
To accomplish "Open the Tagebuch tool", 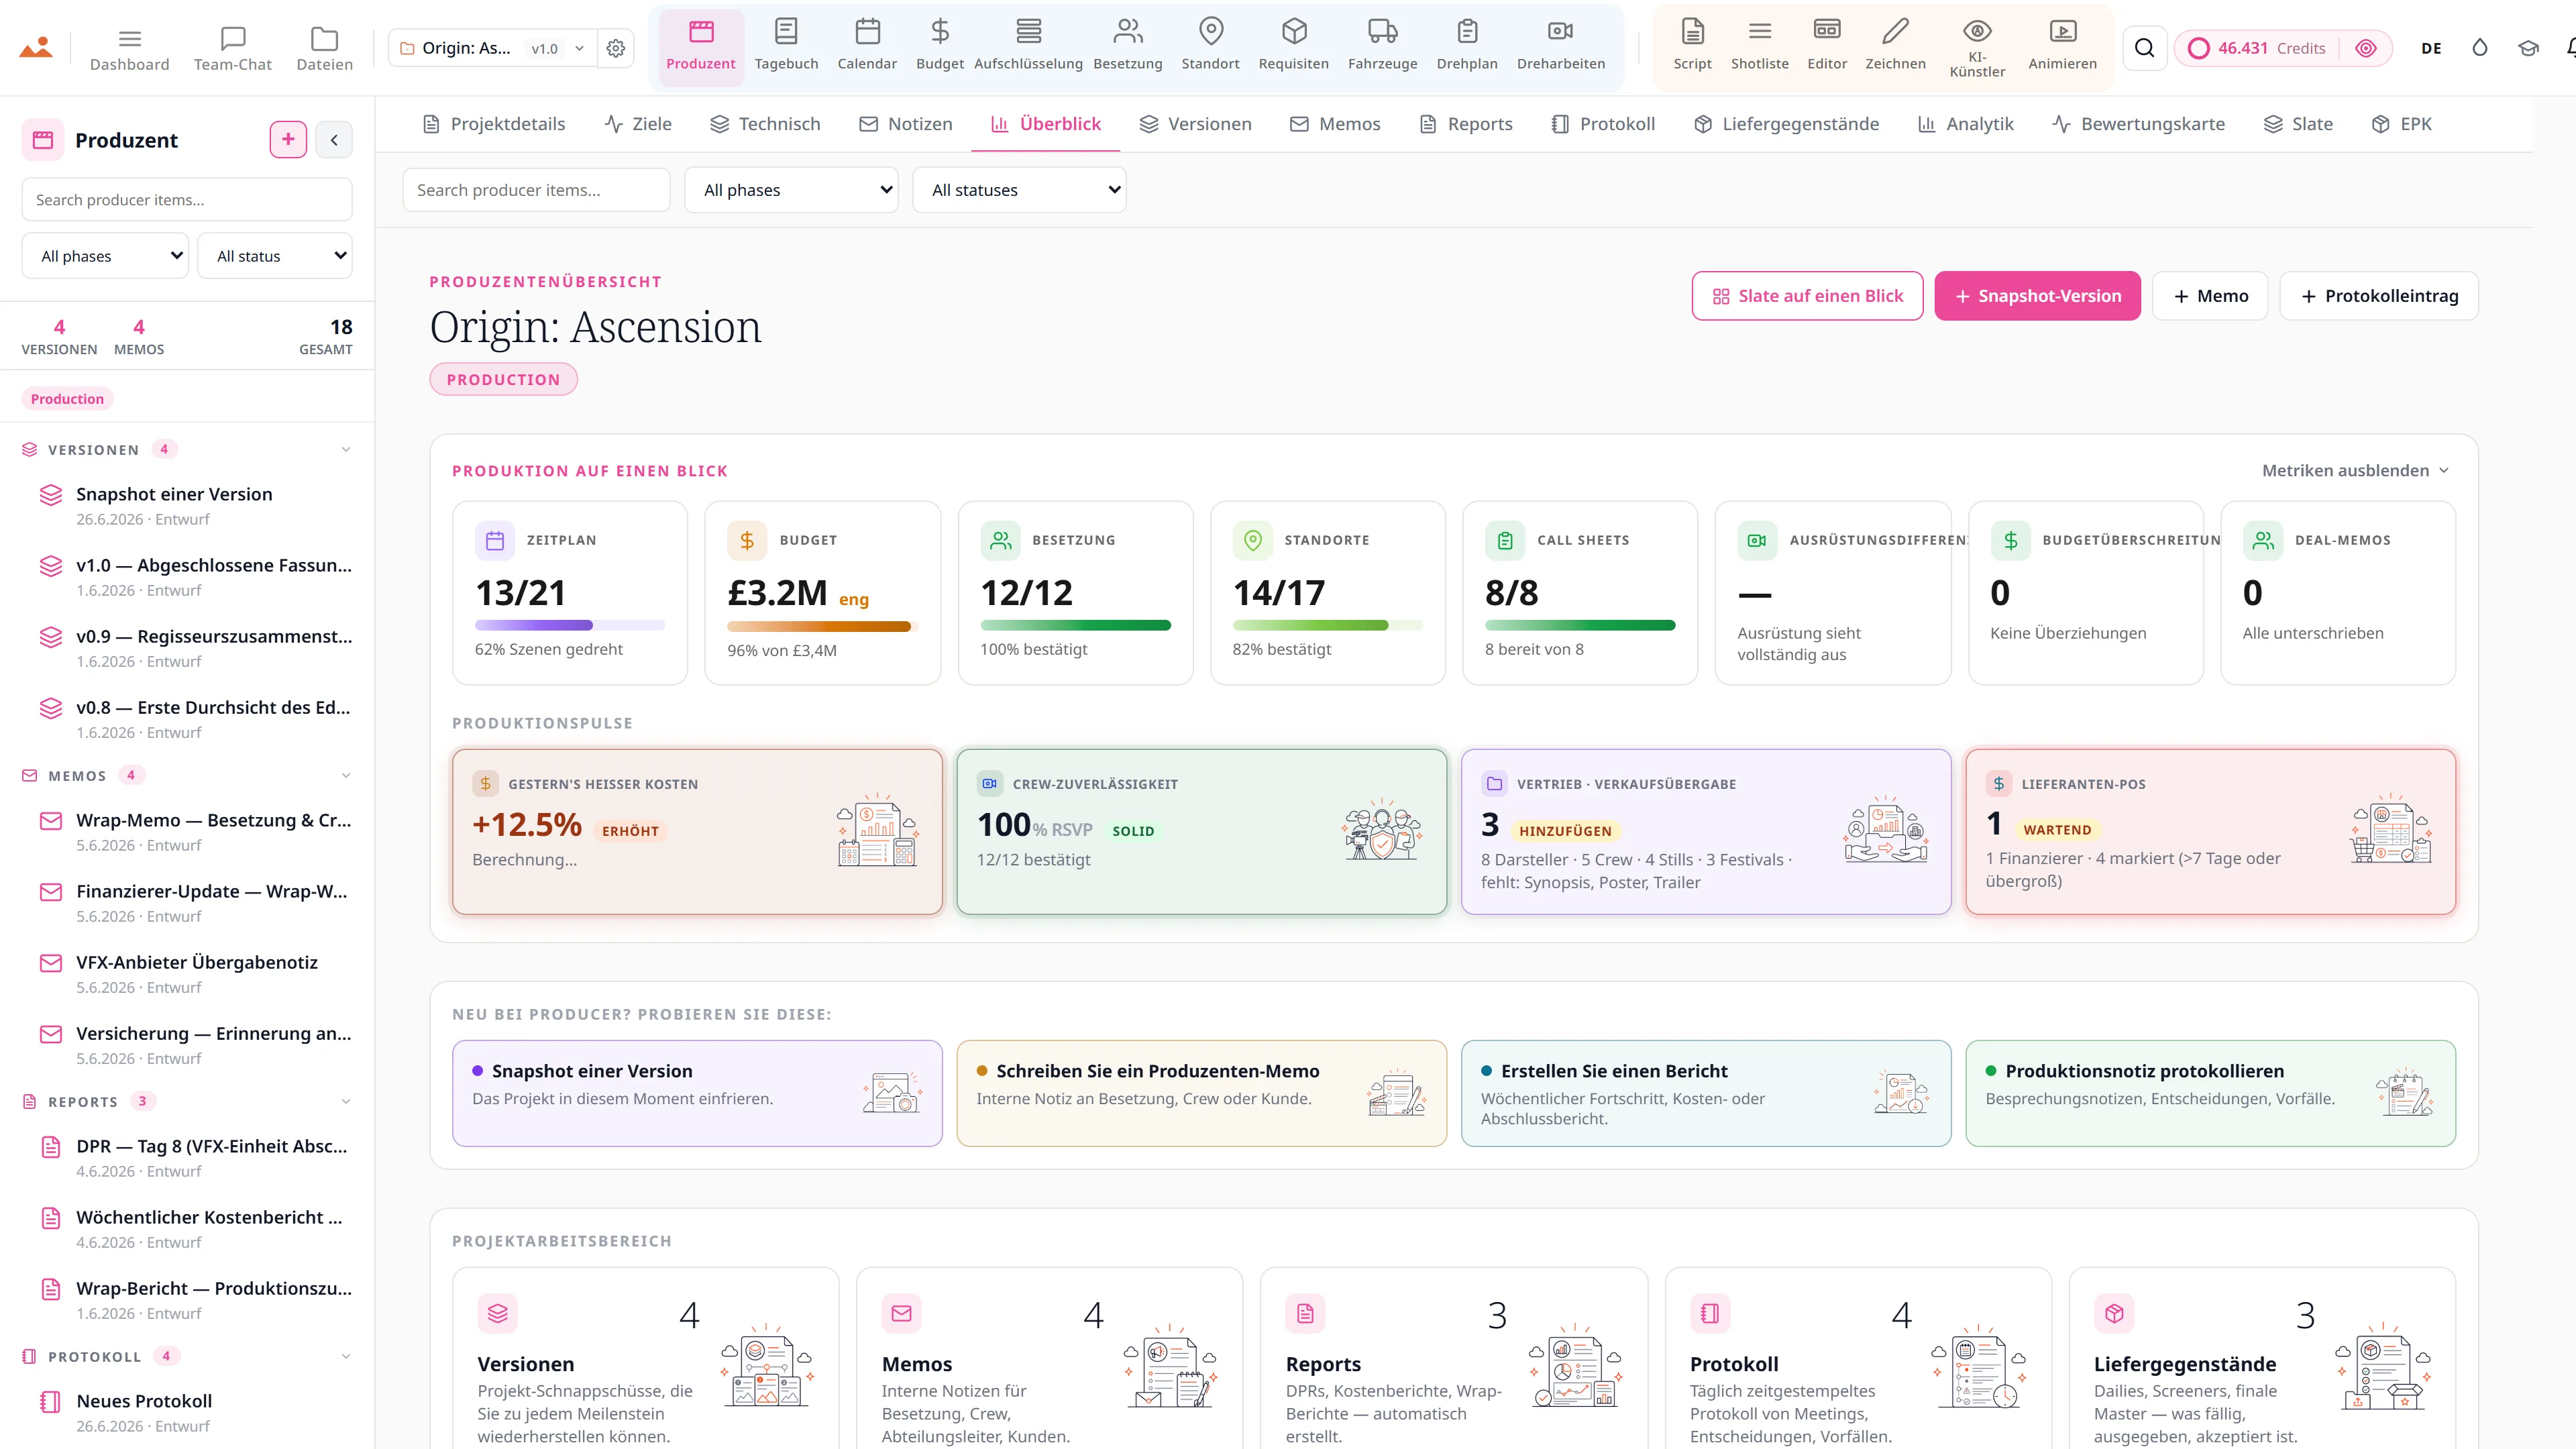I will pyautogui.click(x=786, y=46).
